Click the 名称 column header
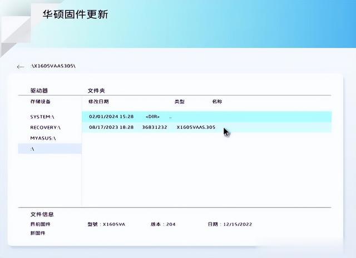The image size is (356, 258). coord(217,101)
